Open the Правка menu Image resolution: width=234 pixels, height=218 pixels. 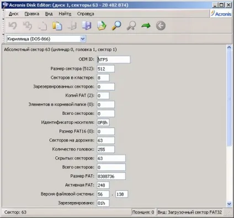(x=32, y=14)
